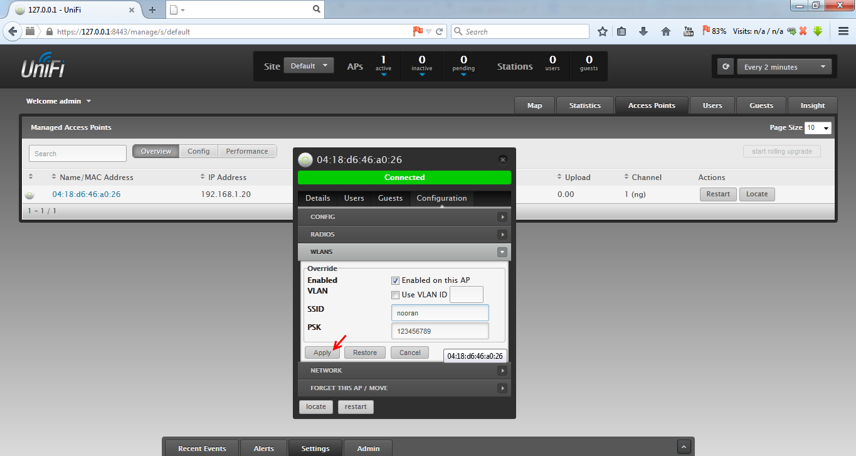Open the Page Size dropdown
The height and width of the screenshot is (456, 856).
pos(818,128)
